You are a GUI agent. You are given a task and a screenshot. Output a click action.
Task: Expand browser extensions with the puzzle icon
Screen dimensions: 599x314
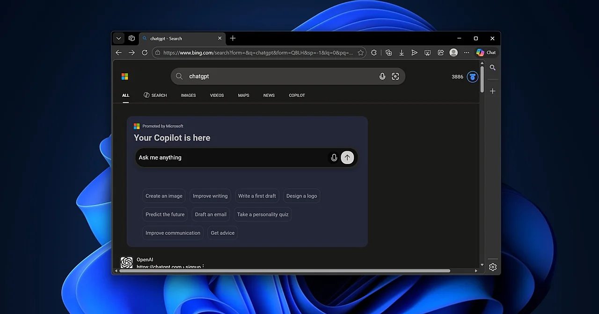[x=374, y=52]
